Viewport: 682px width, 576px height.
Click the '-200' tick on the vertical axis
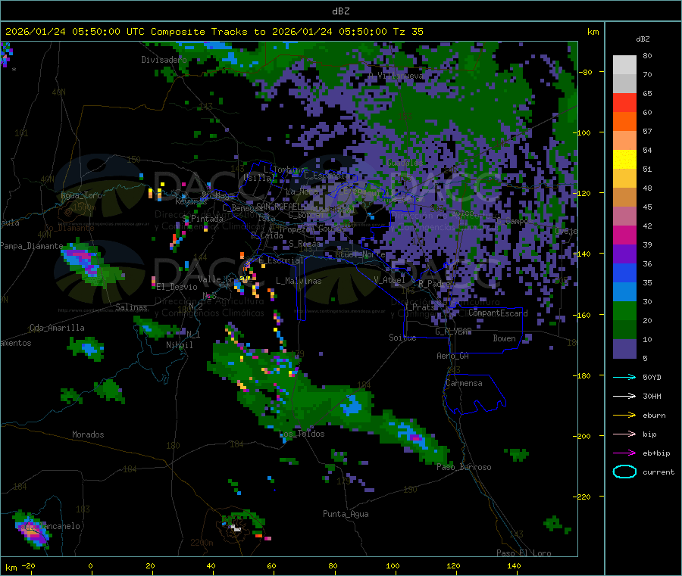click(x=581, y=436)
